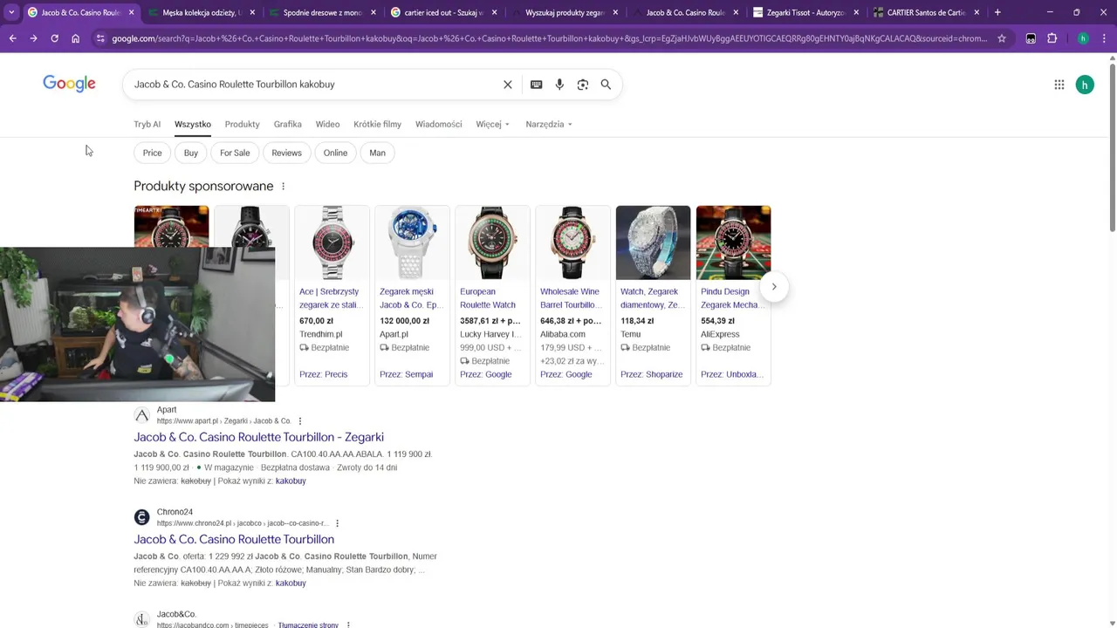Open Alibaba Wholesale Wine Barrel Tourbillon card
The height and width of the screenshot is (628, 1117).
point(572,295)
